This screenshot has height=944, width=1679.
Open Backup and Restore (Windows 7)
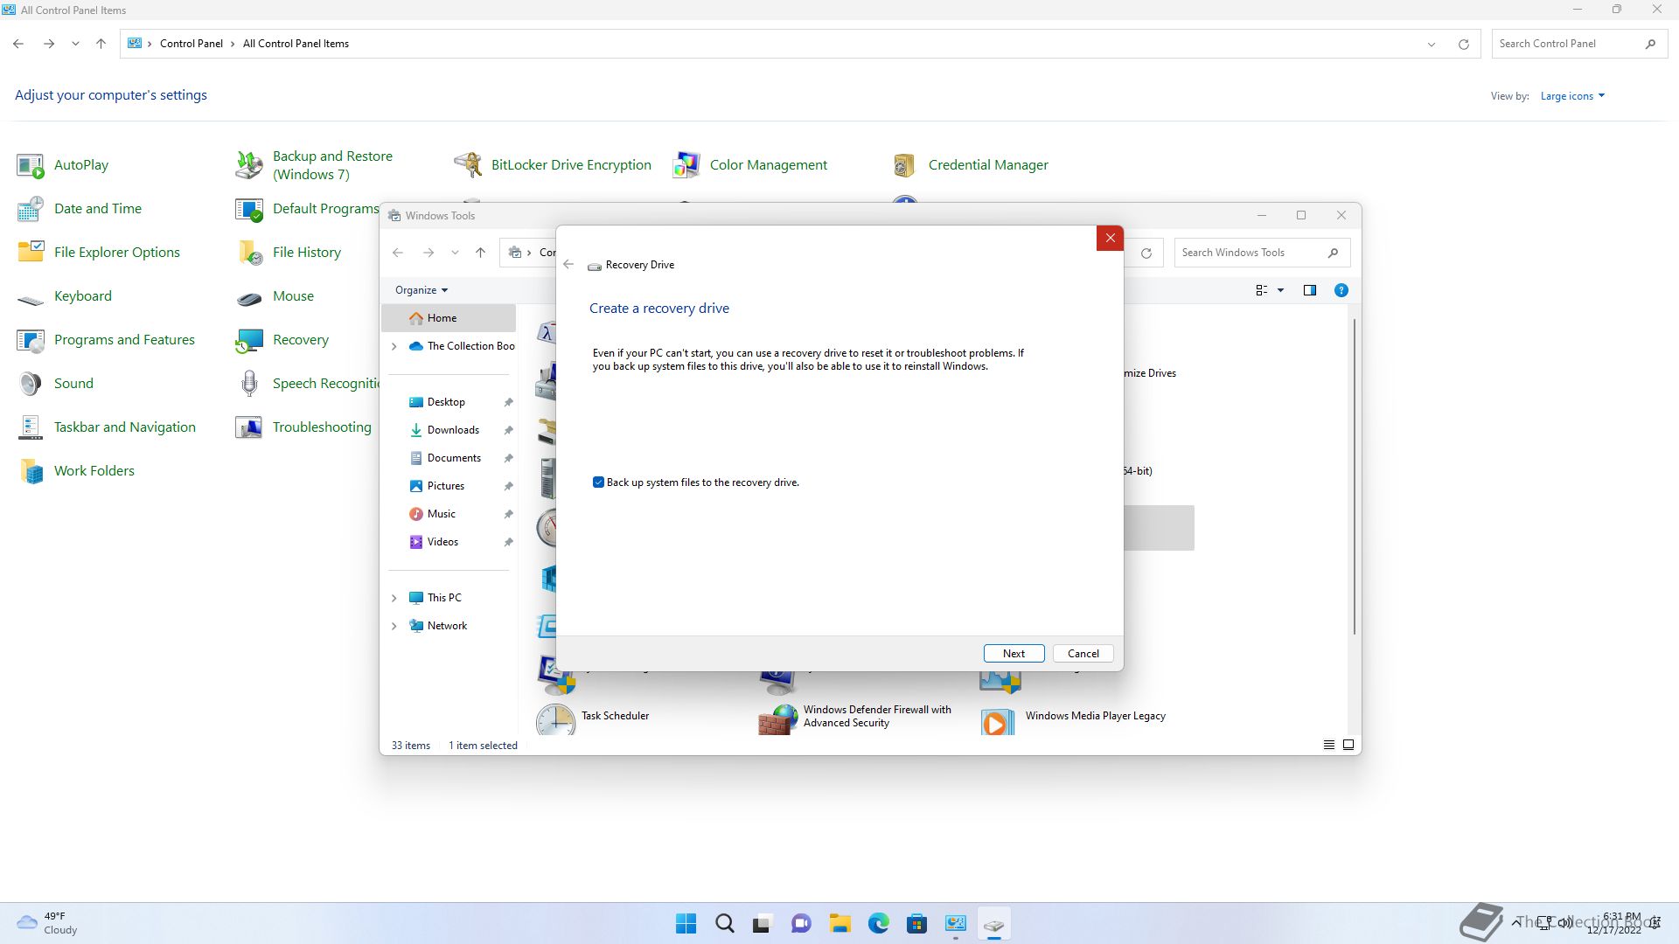(x=315, y=165)
